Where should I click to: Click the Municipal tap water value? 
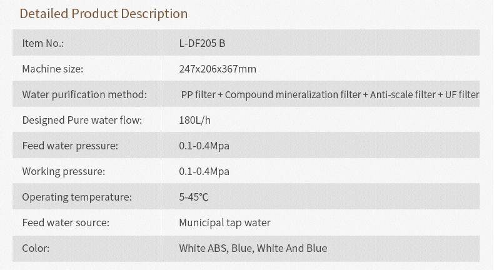pos(224,222)
